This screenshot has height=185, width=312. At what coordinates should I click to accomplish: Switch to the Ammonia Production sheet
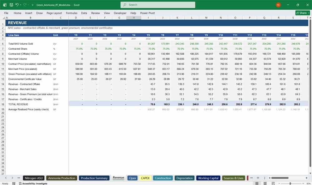tap(62, 178)
